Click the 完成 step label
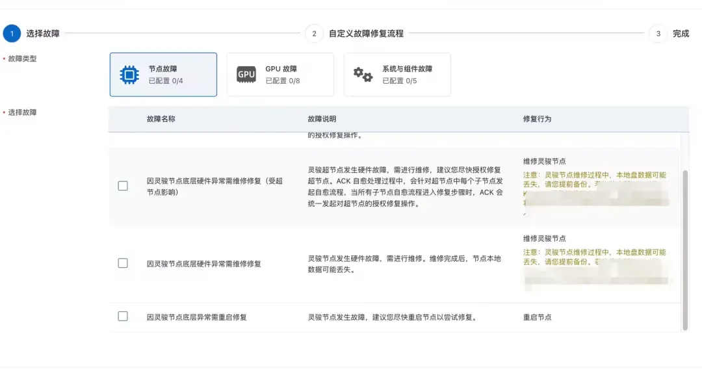This screenshot has width=702, height=377. pos(681,34)
